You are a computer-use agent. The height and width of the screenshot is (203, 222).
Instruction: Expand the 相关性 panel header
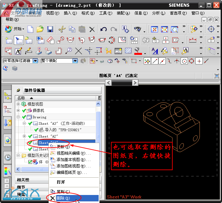[23, 180]
